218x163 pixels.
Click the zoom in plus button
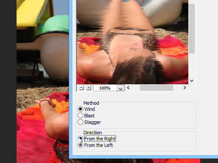pos(89,88)
